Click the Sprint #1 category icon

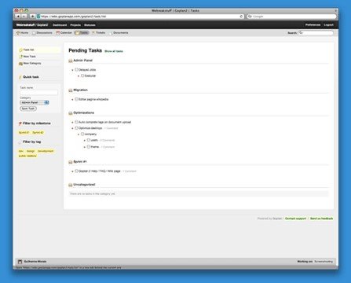71,162
